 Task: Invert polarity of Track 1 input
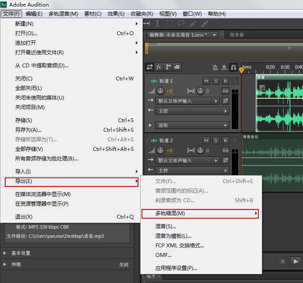click(x=225, y=101)
